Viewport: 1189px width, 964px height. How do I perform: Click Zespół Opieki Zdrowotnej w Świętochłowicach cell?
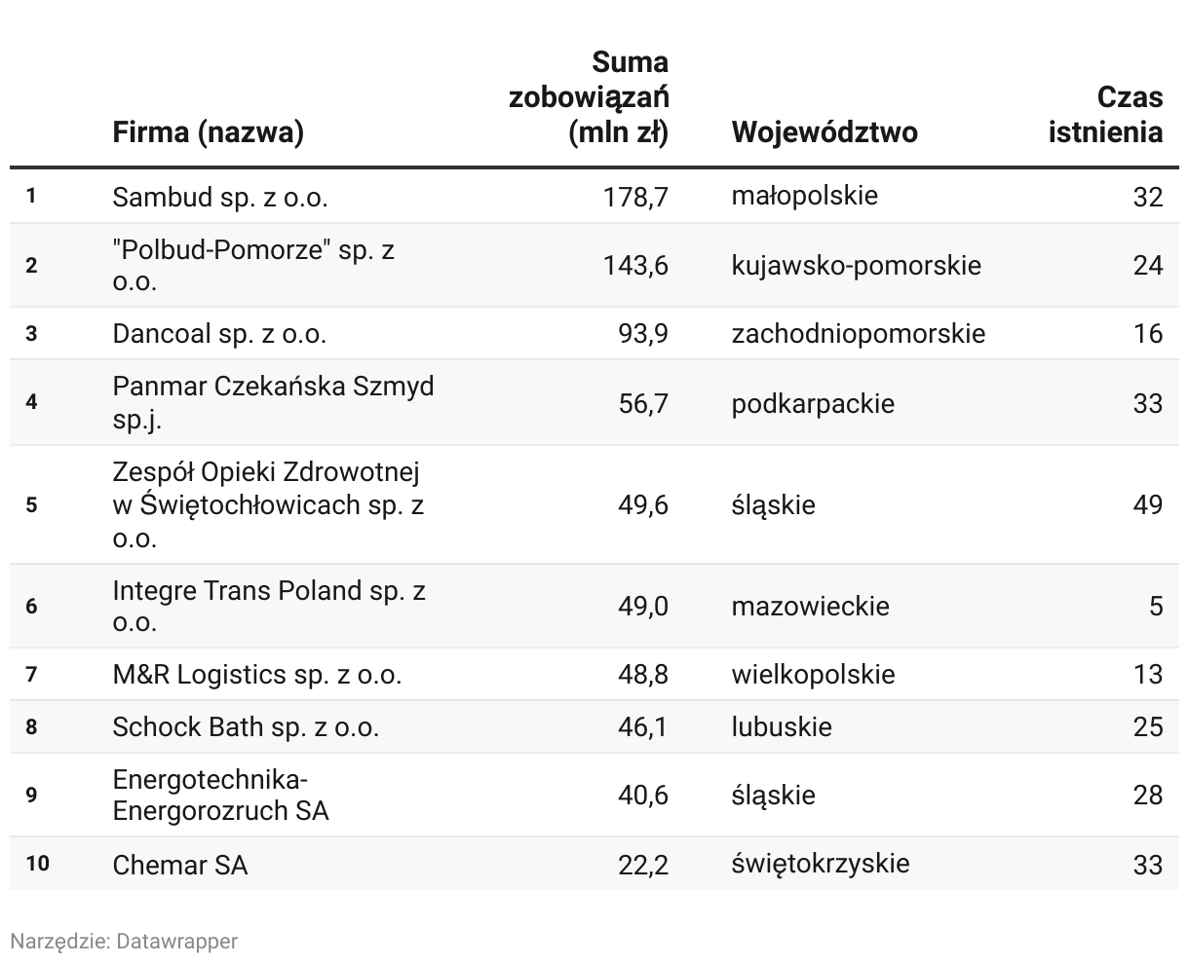click(268, 504)
